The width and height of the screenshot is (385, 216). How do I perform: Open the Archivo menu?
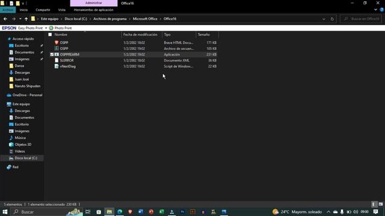pyautogui.click(x=8, y=10)
